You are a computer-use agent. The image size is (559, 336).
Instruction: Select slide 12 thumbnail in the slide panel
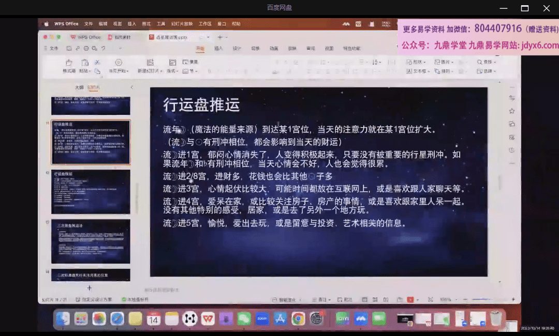91,192
